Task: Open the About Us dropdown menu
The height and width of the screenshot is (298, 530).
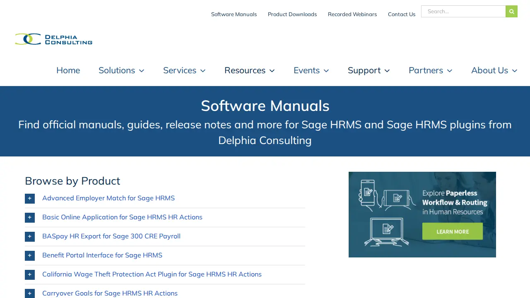Action: tap(494, 70)
